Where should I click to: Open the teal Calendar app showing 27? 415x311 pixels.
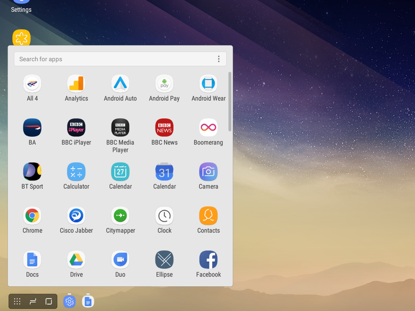(120, 172)
